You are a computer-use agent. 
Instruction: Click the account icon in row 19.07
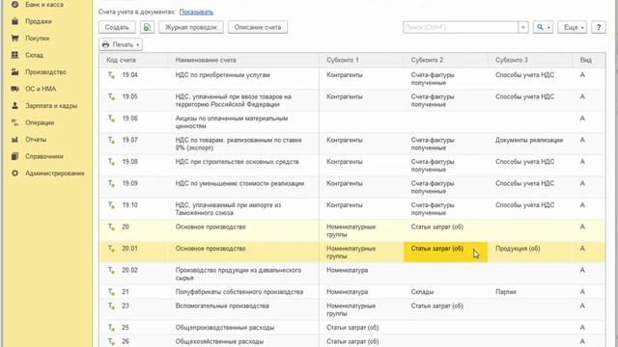click(x=112, y=140)
